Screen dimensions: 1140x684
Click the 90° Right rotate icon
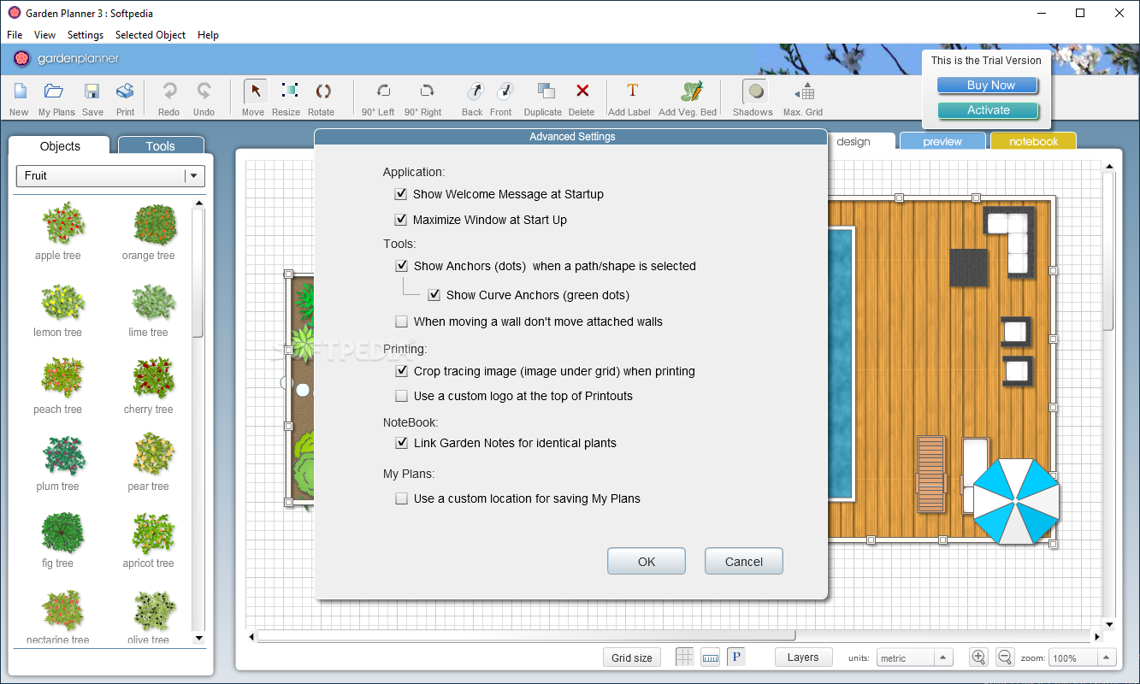coord(426,91)
